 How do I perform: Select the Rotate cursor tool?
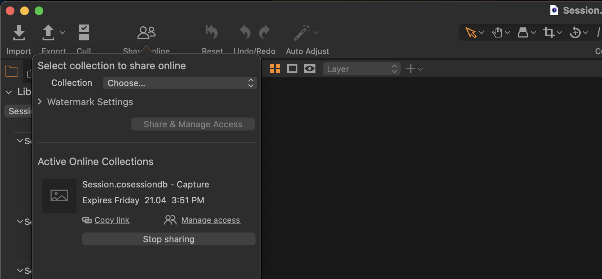575,32
